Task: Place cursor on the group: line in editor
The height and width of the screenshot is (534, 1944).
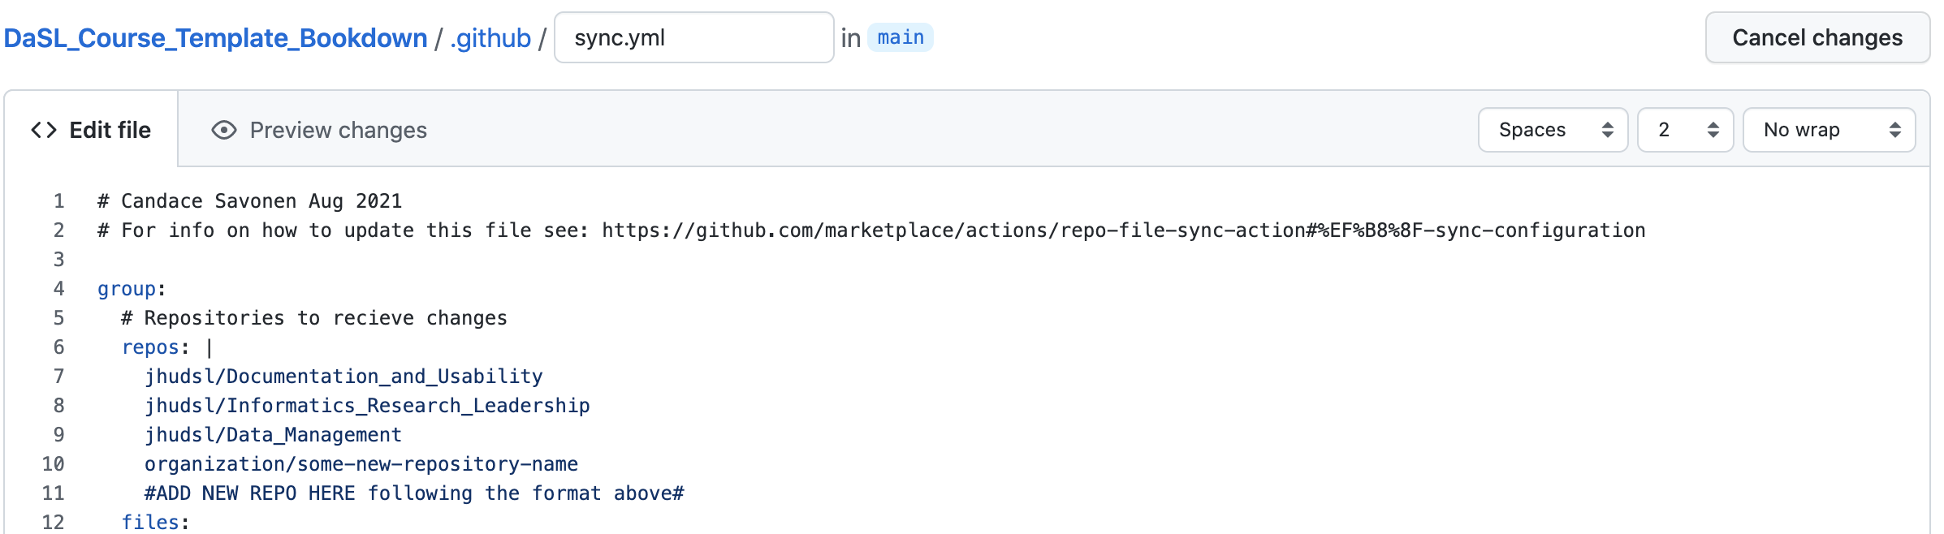Action: pyautogui.click(x=132, y=289)
